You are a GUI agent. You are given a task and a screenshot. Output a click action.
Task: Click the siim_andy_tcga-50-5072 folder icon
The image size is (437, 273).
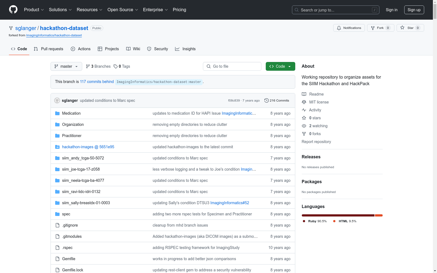(x=57, y=158)
